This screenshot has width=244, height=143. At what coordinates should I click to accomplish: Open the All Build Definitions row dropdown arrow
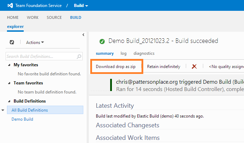point(3,110)
